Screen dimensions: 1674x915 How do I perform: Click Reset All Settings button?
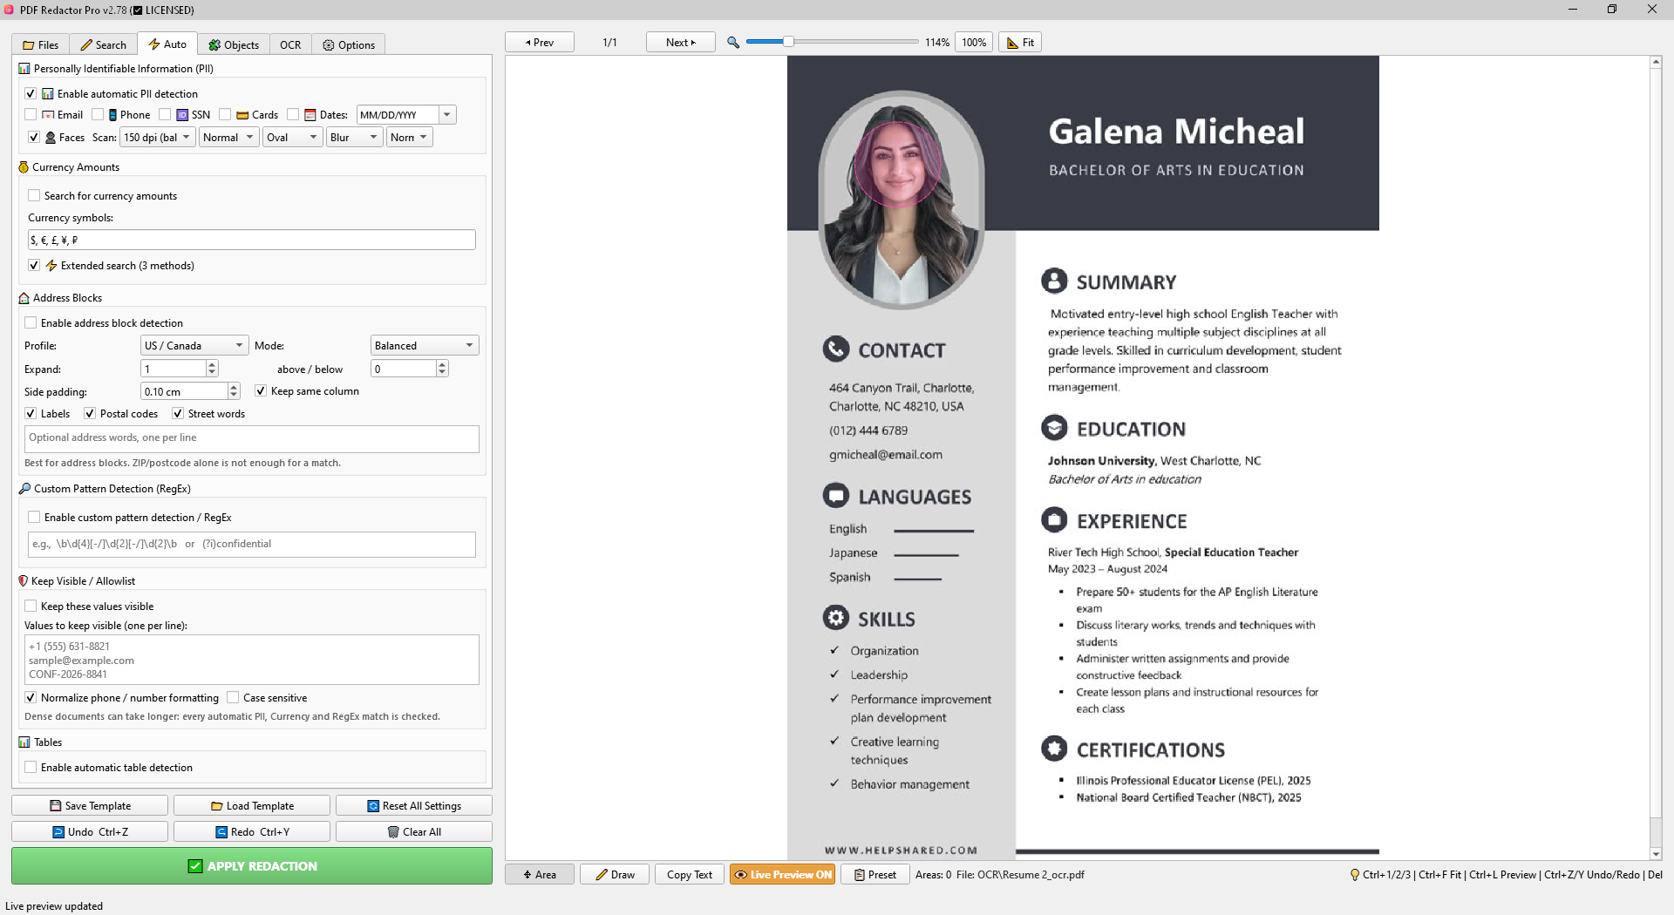point(414,806)
